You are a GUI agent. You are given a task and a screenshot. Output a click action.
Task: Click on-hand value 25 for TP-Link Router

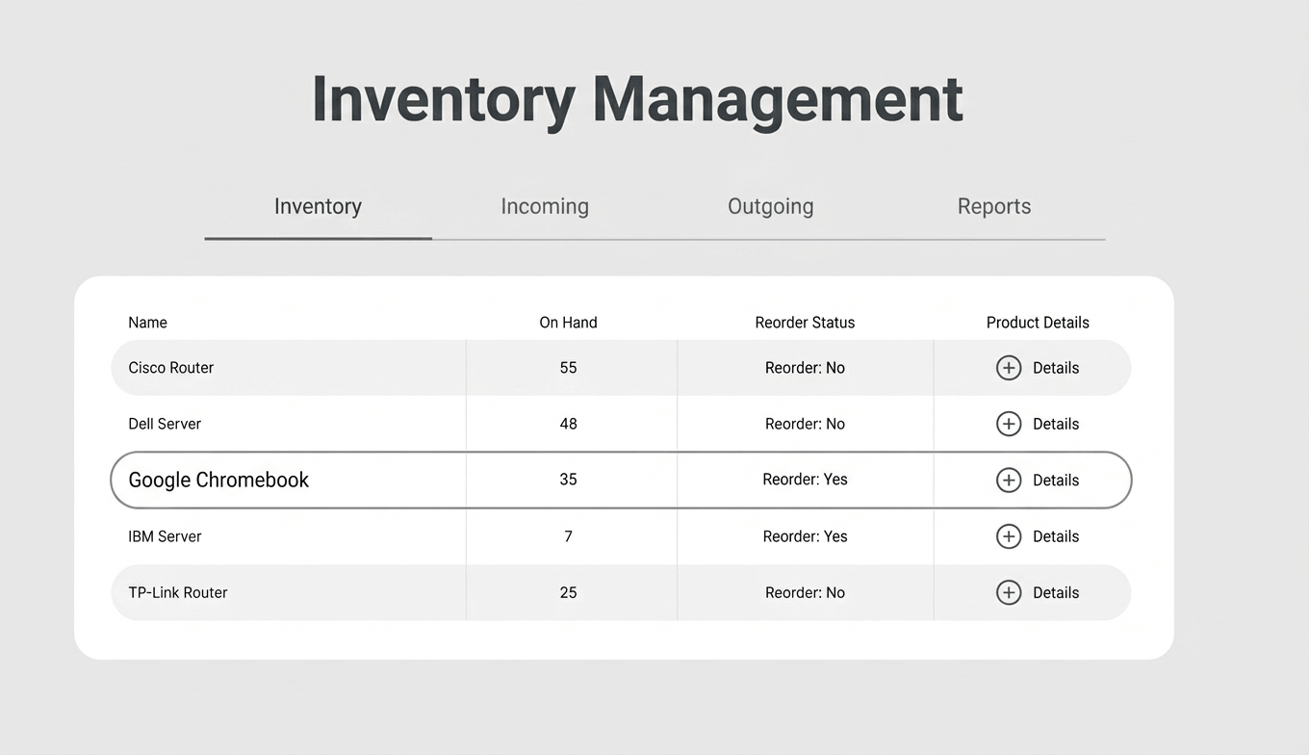(568, 592)
